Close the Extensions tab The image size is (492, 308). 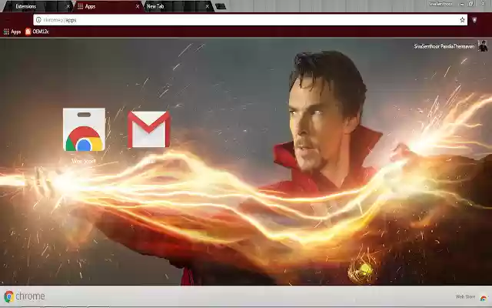coord(68,6)
